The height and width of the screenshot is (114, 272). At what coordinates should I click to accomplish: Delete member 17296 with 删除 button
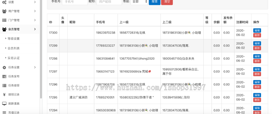click(257, 87)
